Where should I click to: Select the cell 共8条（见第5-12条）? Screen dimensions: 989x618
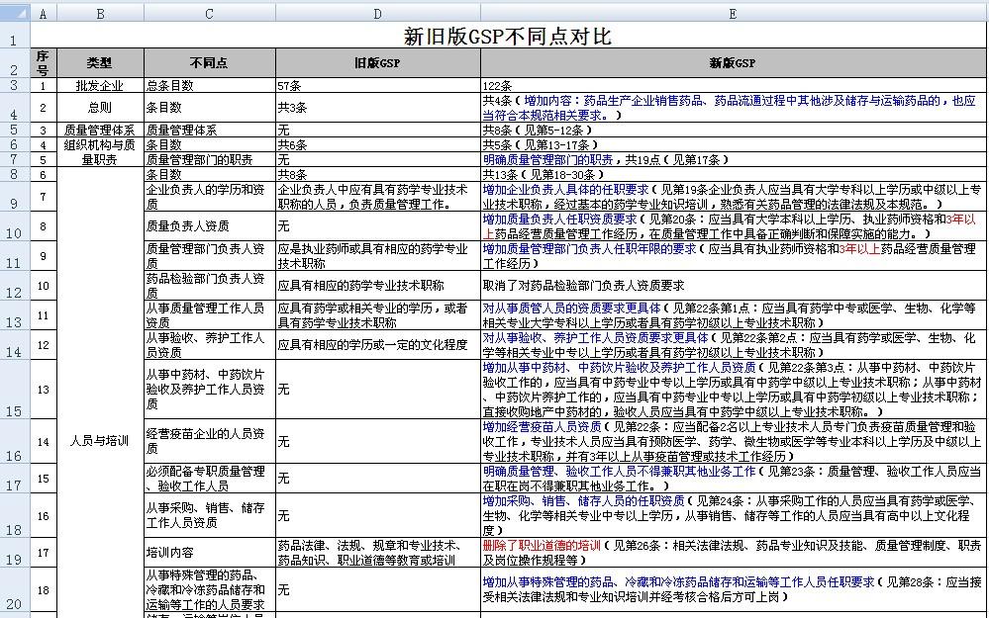[733, 130]
